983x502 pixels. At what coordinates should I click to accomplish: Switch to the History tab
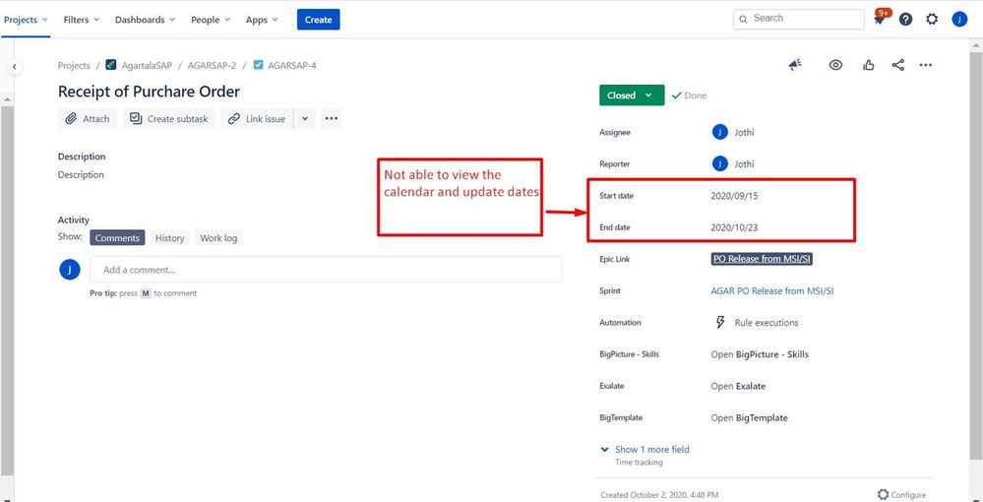[x=169, y=238]
